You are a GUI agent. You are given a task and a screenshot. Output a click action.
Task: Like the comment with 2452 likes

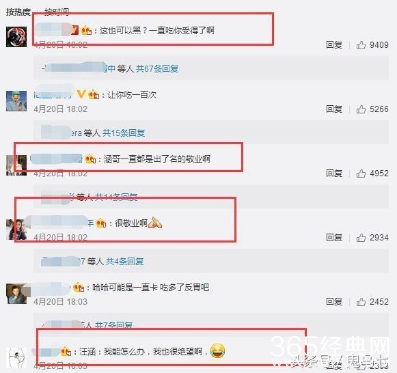point(361,302)
